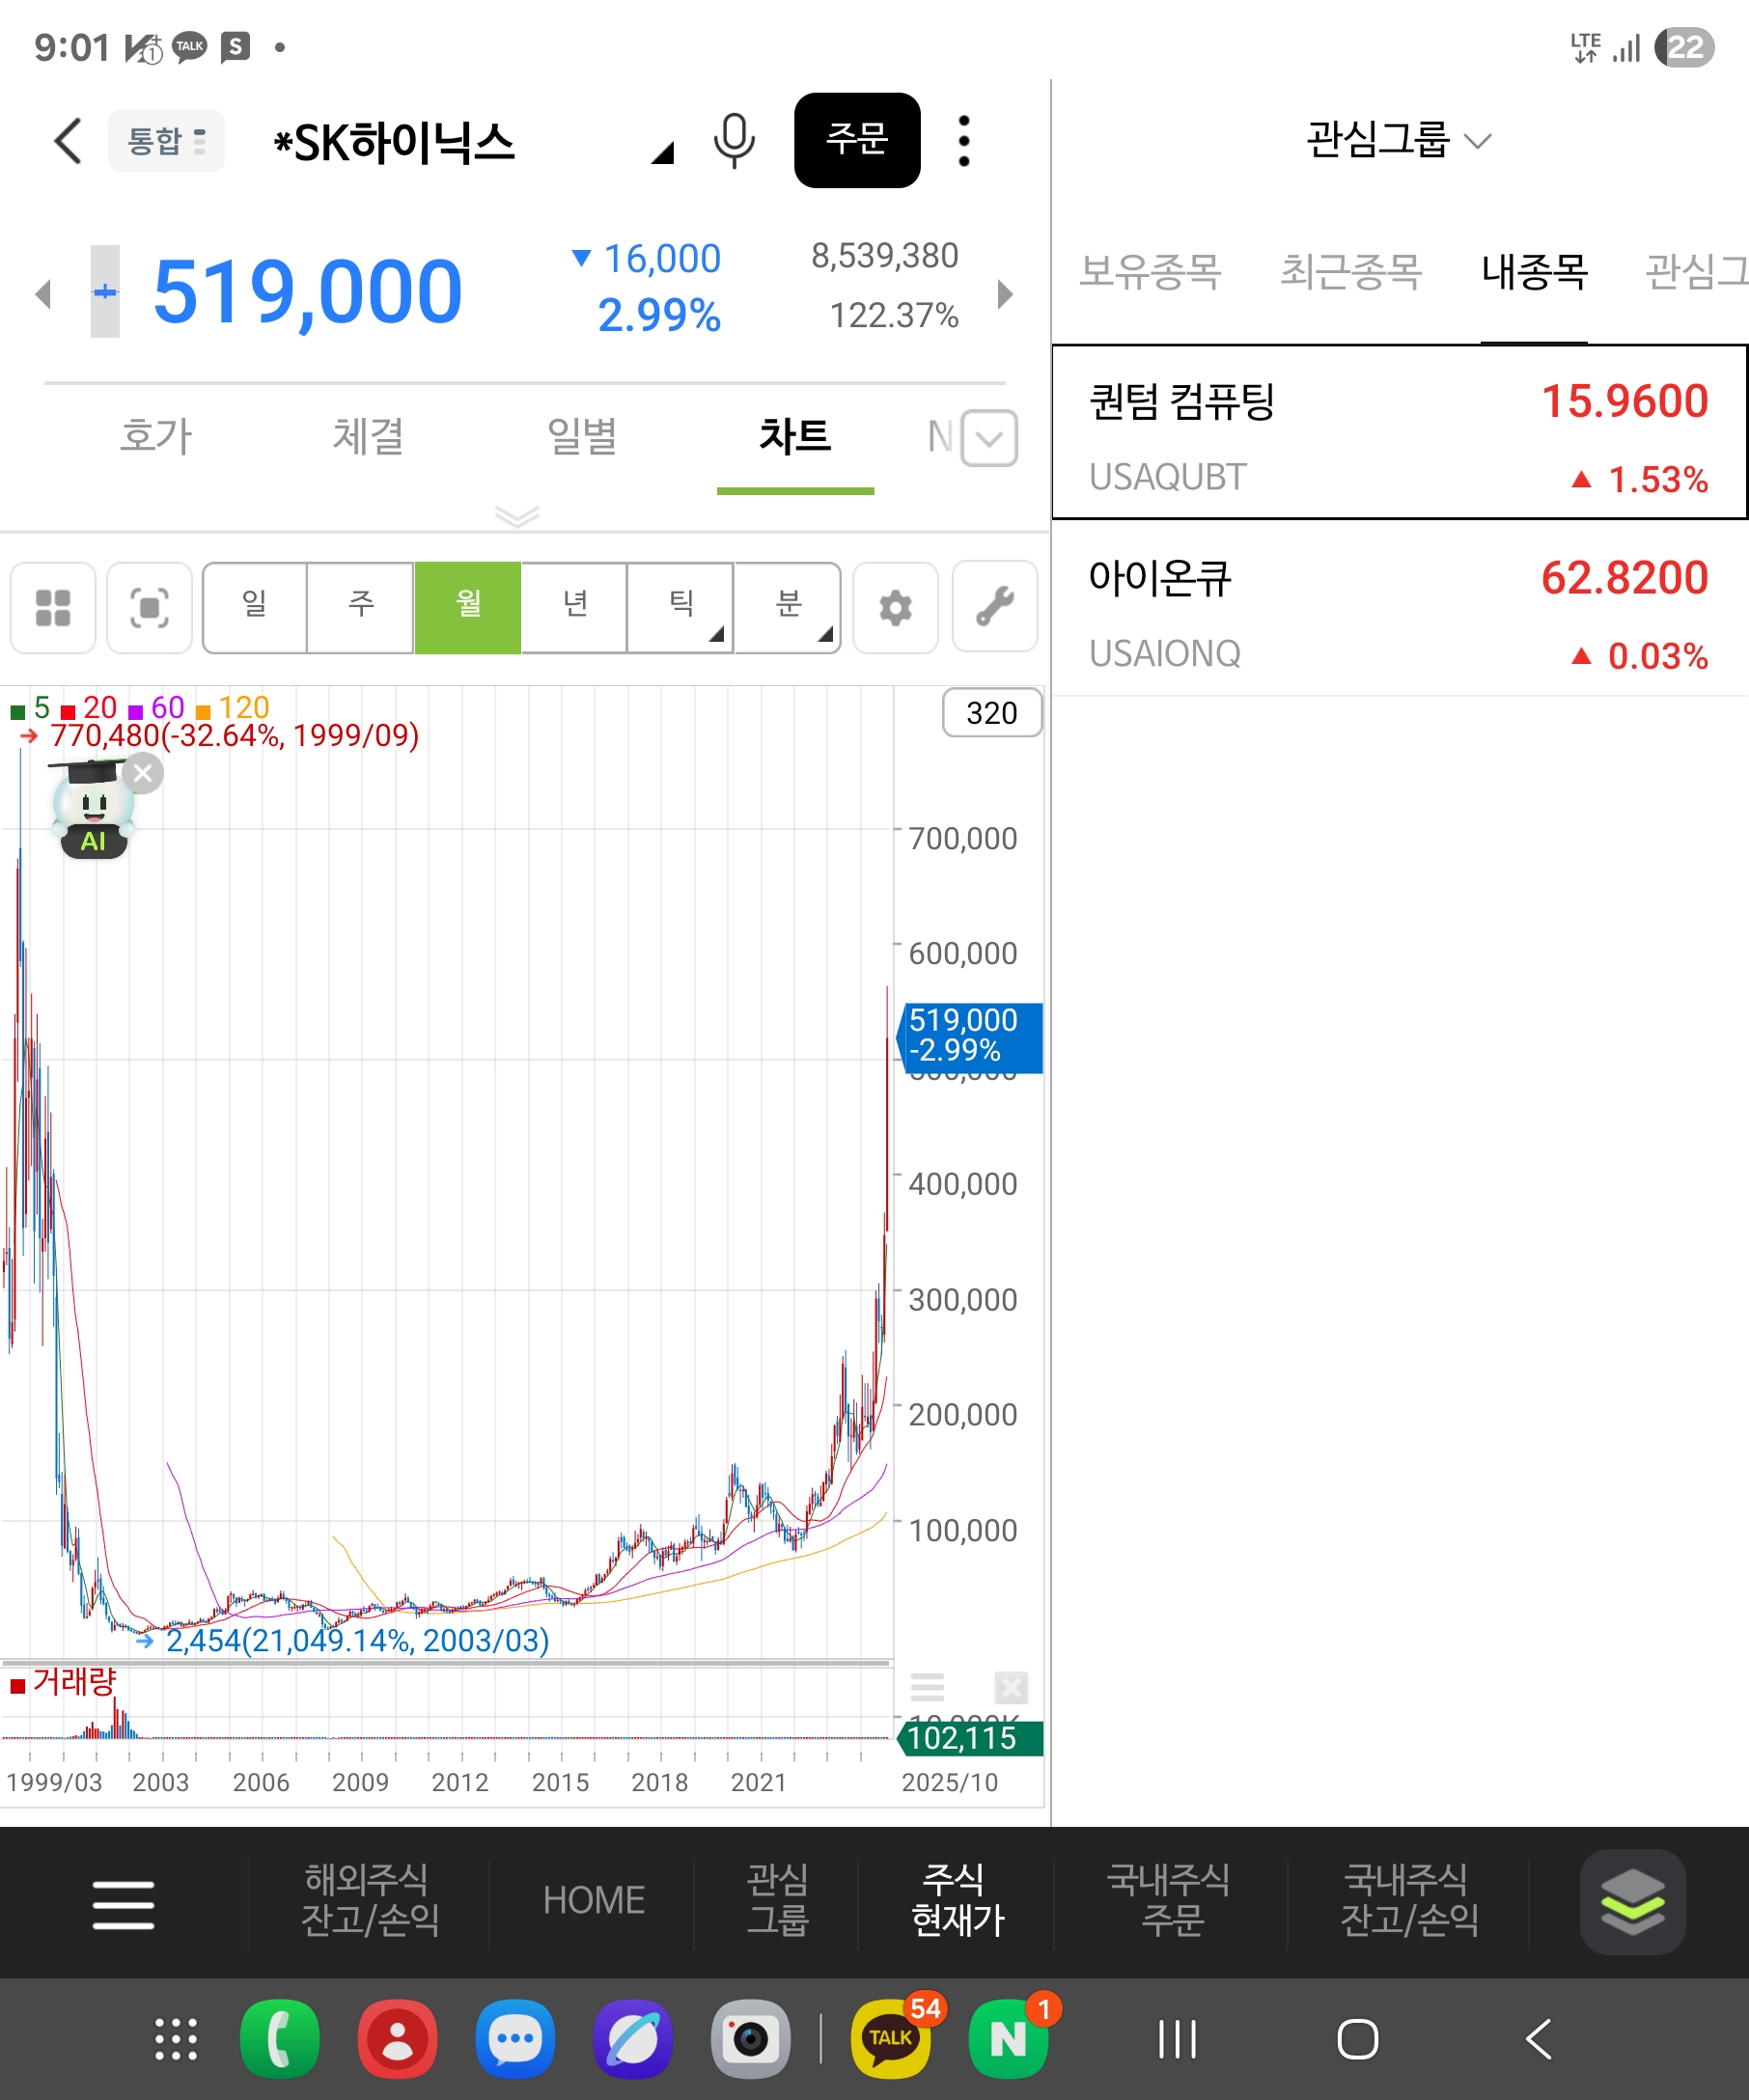Launch the green Phone app
1749x2100 pixels.
(x=280, y=2039)
